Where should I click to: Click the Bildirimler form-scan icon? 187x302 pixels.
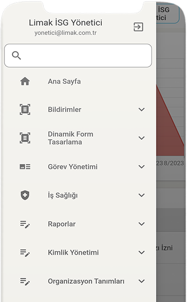[x=25, y=110]
